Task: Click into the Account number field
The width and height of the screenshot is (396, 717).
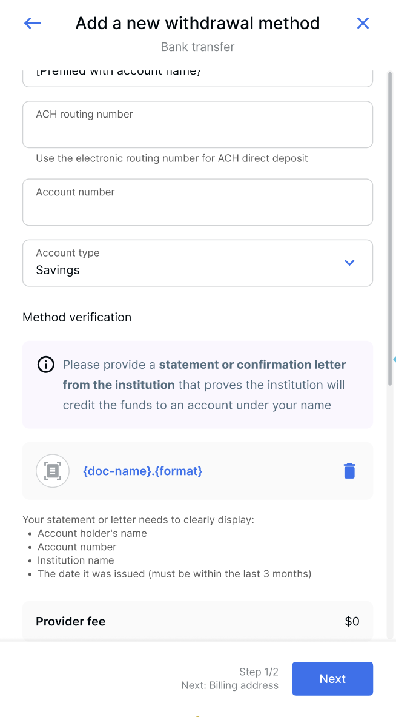Action: pos(197,202)
